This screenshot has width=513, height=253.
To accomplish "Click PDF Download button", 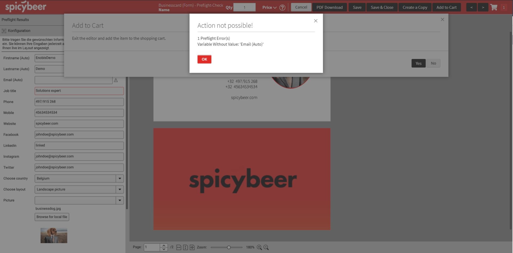I will [x=329, y=7].
